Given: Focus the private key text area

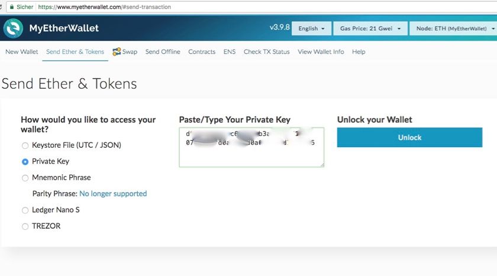Looking at the screenshot, I should tap(251, 147).
